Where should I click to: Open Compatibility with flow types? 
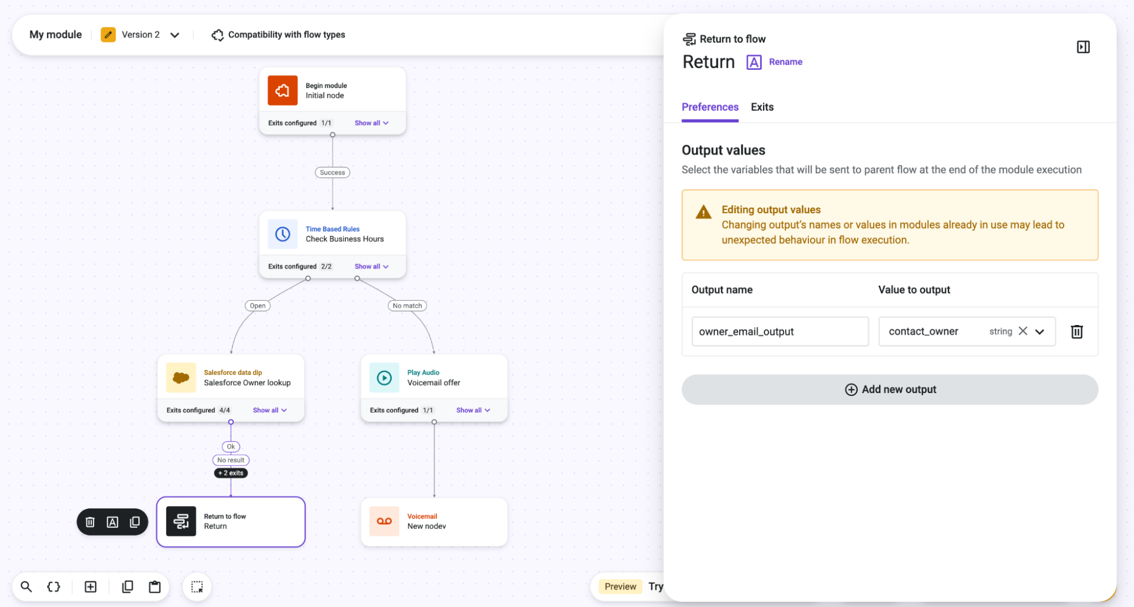coord(278,35)
